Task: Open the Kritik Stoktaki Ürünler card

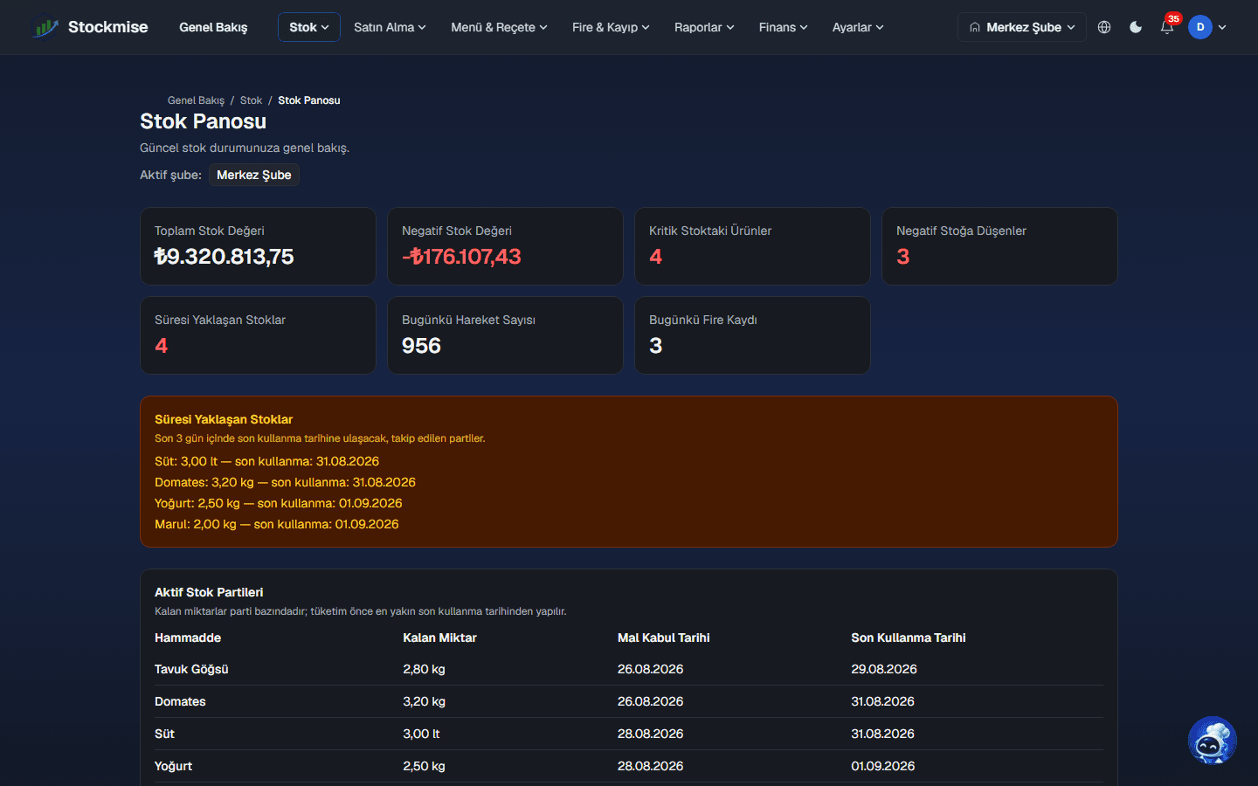Action: coord(752,246)
